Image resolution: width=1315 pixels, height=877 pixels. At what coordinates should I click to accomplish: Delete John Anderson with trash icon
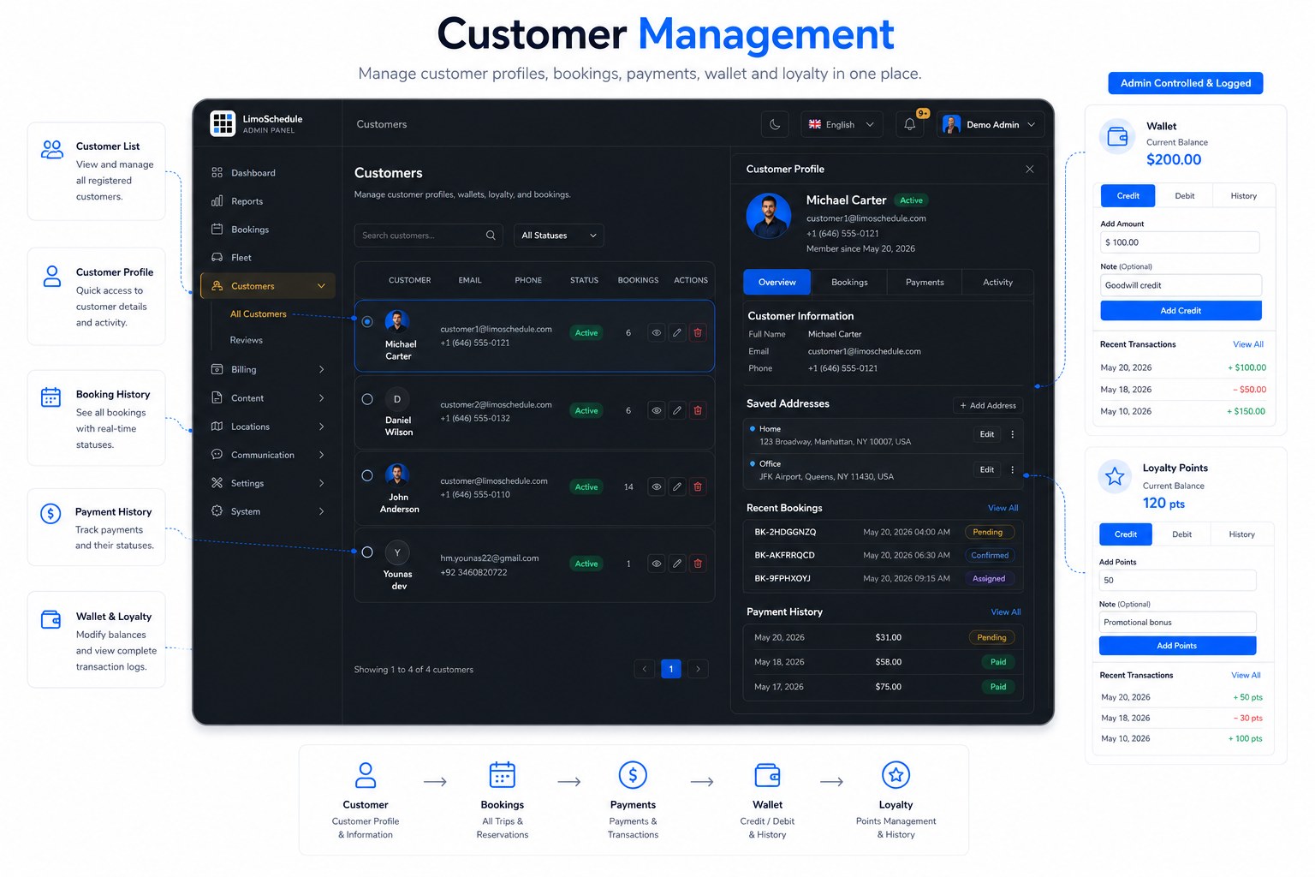click(x=698, y=487)
